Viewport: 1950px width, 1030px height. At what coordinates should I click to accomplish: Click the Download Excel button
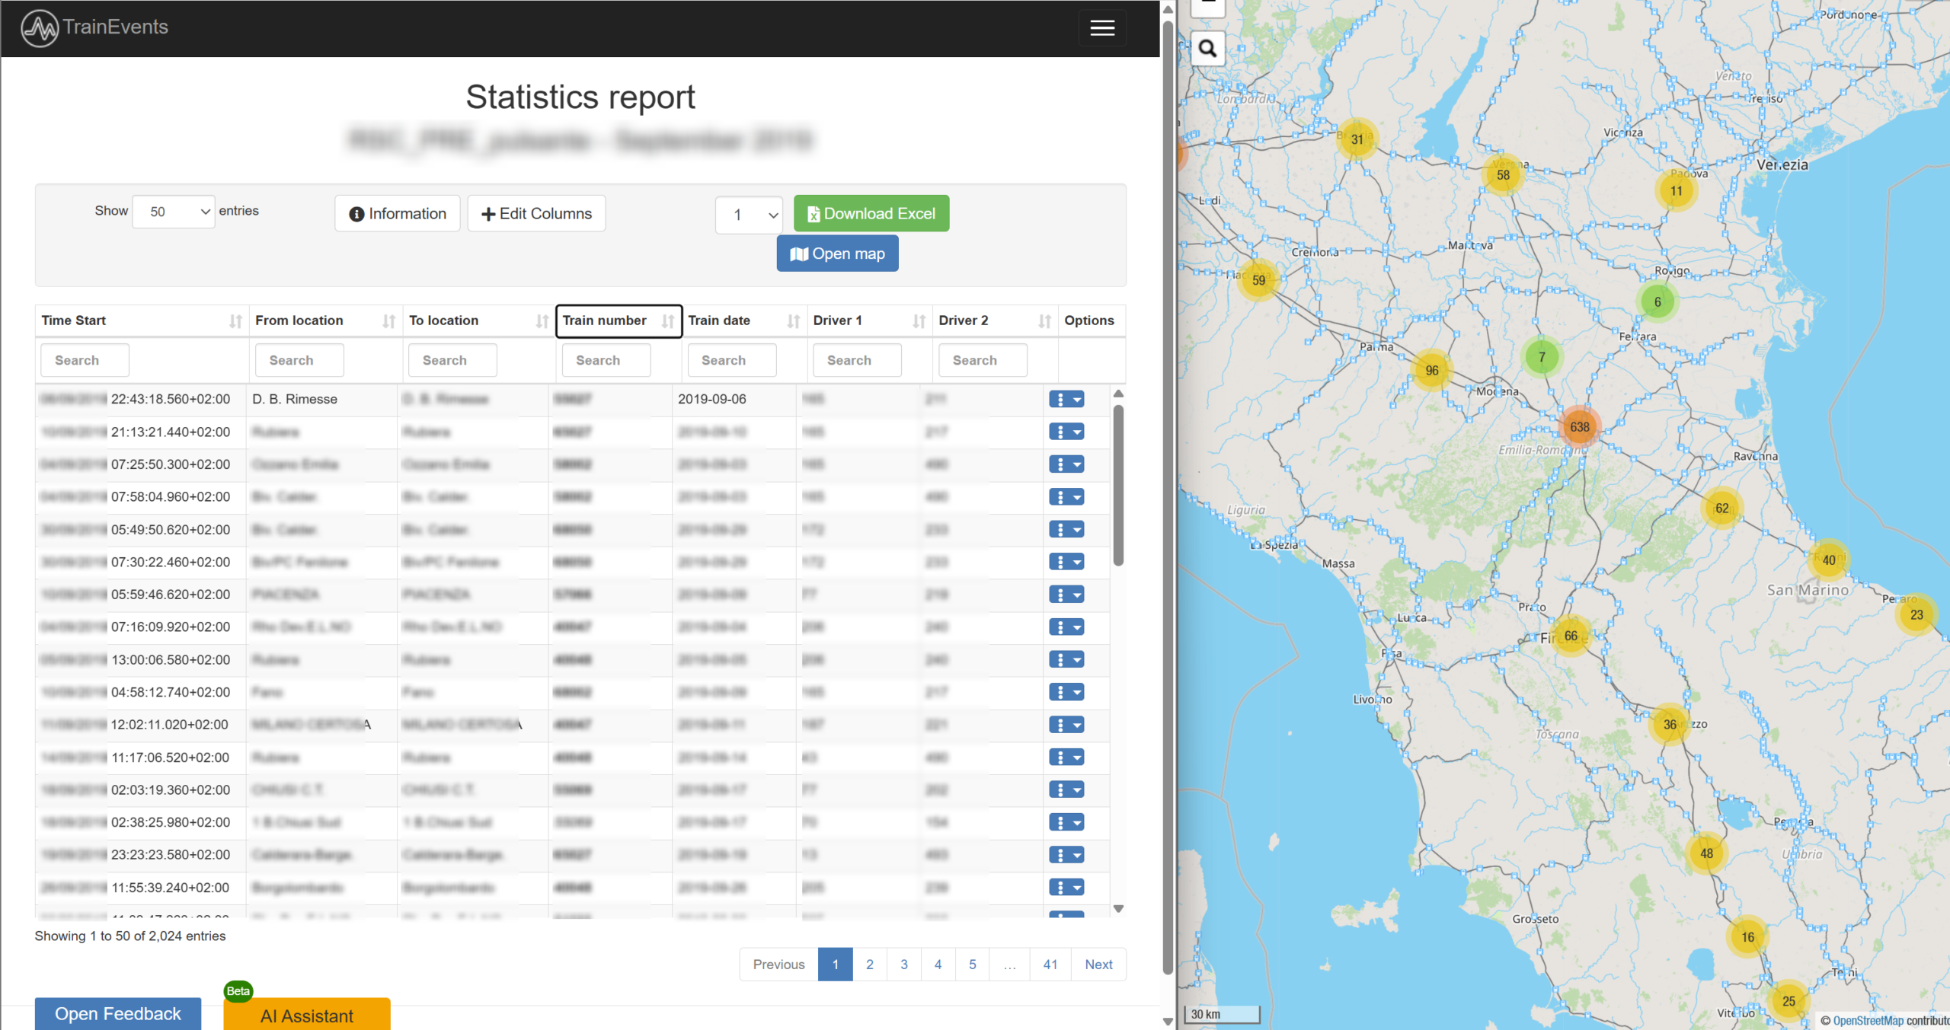point(871,213)
